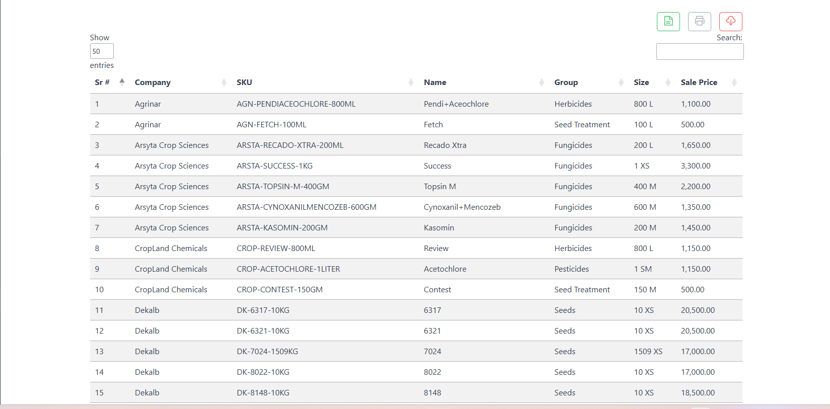The width and height of the screenshot is (830, 409).
Task: Click the printer icon button
Action: (x=699, y=22)
